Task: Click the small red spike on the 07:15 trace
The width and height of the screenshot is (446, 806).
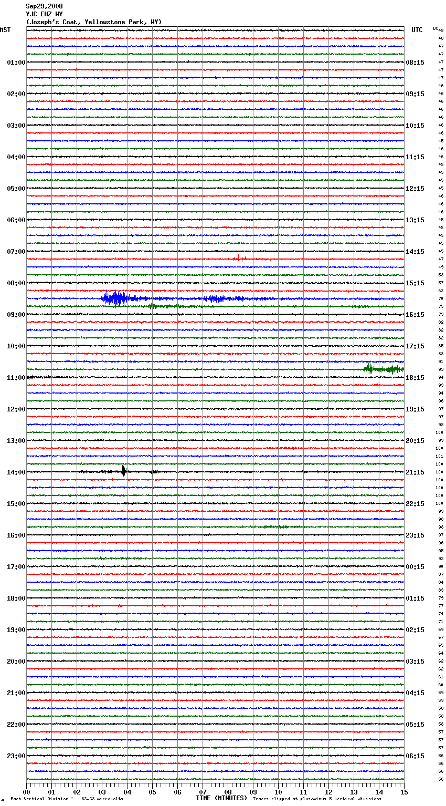Action: click(239, 258)
